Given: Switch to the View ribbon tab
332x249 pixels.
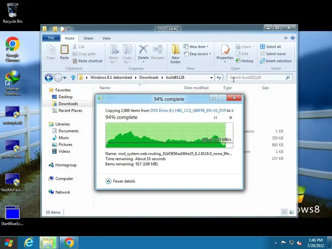Looking at the screenshot, I should click(x=106, y=38).
